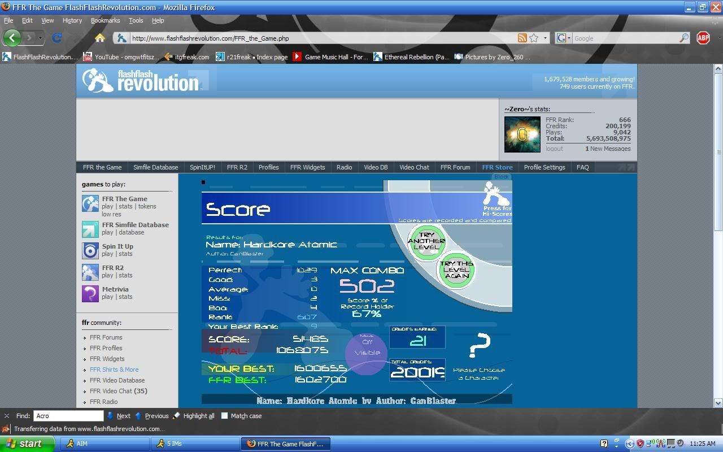Click the Metrivia question mark icon
The image size is (723, 452).
tap(90, 293)
